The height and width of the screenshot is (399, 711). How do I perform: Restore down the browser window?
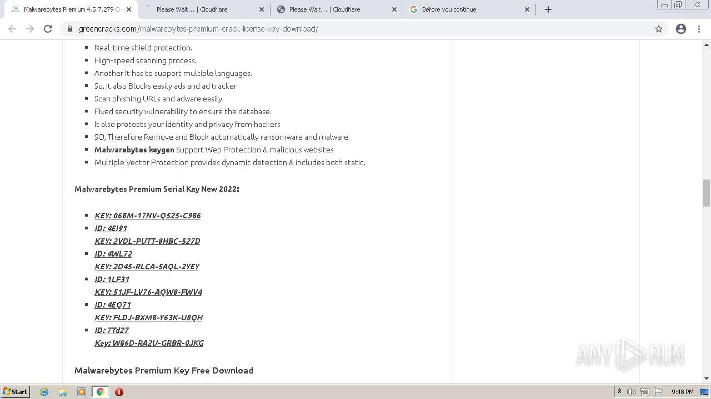(678, 4)
